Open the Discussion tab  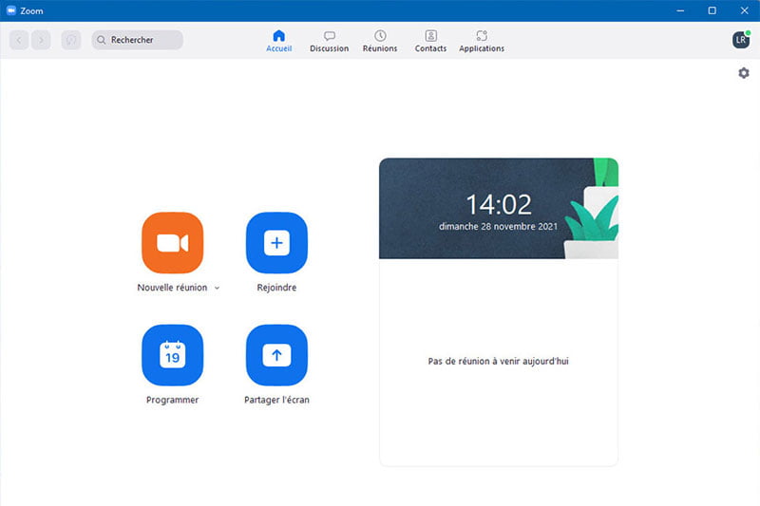(x=329, y=41)
